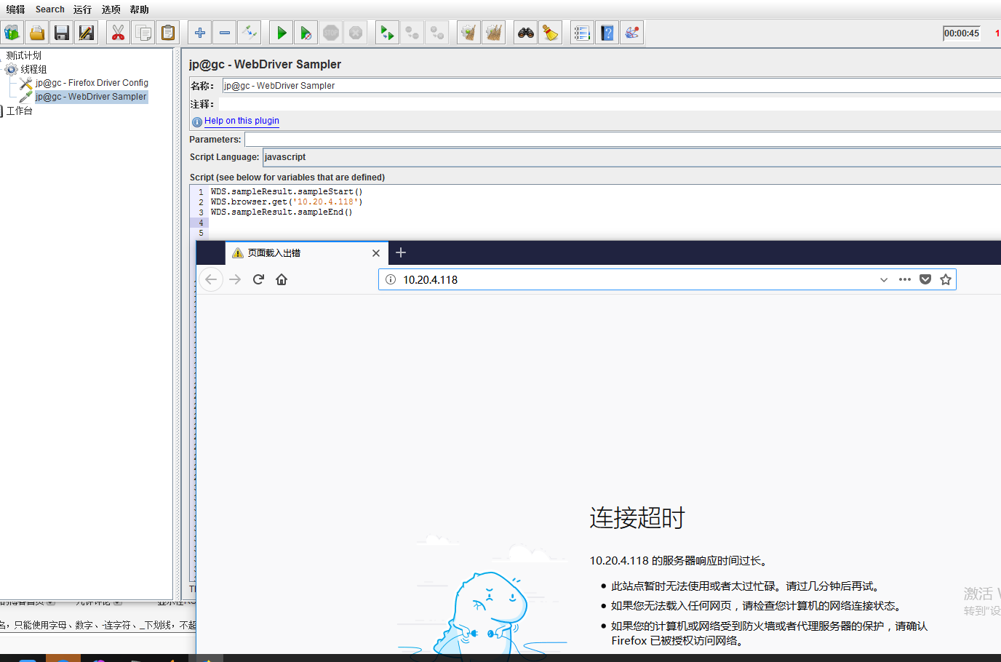
Task: Click the Save test plan floppy icon
Action: tap(62, 33)
